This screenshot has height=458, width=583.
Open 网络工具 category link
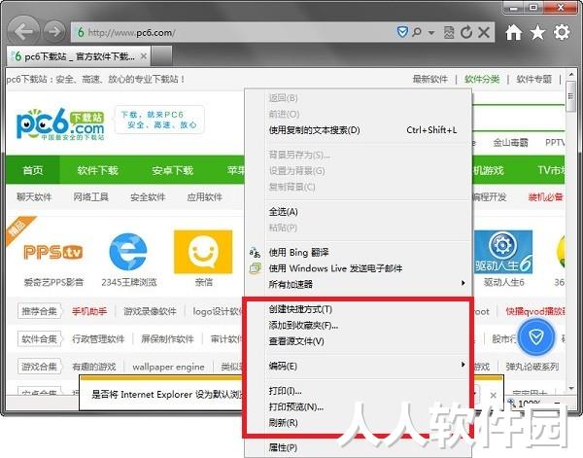point(90,196)
